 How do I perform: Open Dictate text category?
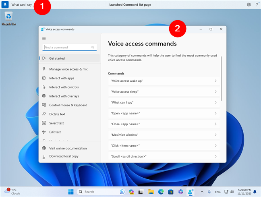[70, 114]
